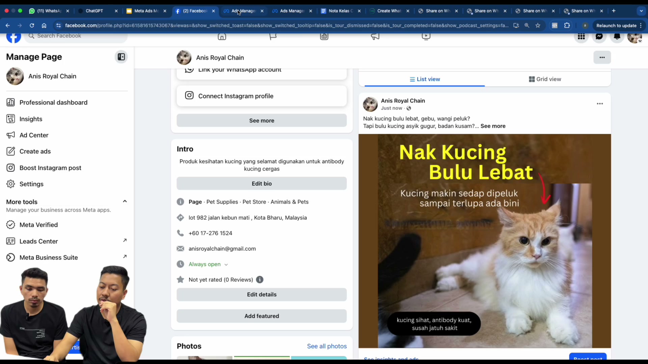Click the Search Facebook field
The image size is (648, 364).
[x=76, y=36]
